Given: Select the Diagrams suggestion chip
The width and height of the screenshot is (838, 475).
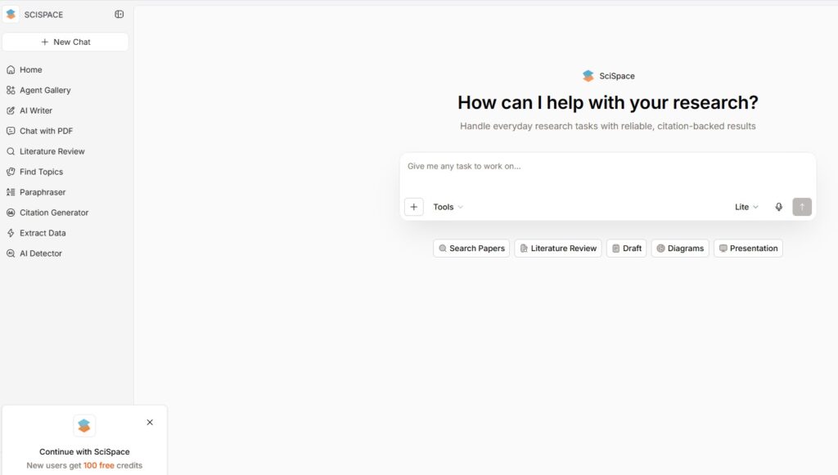Looking at the screenshot, I should coord(680,249).
